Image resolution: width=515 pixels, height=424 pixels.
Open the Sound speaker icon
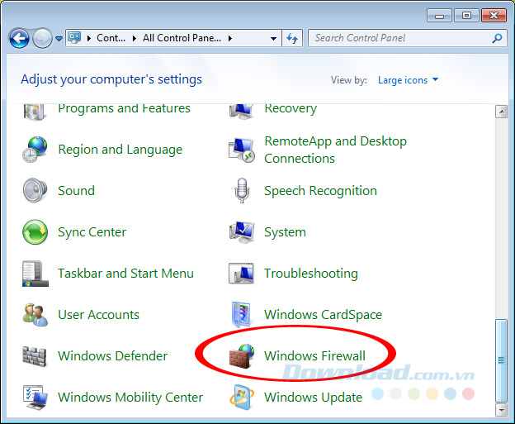pyautogui.click(x=35, y=190)
